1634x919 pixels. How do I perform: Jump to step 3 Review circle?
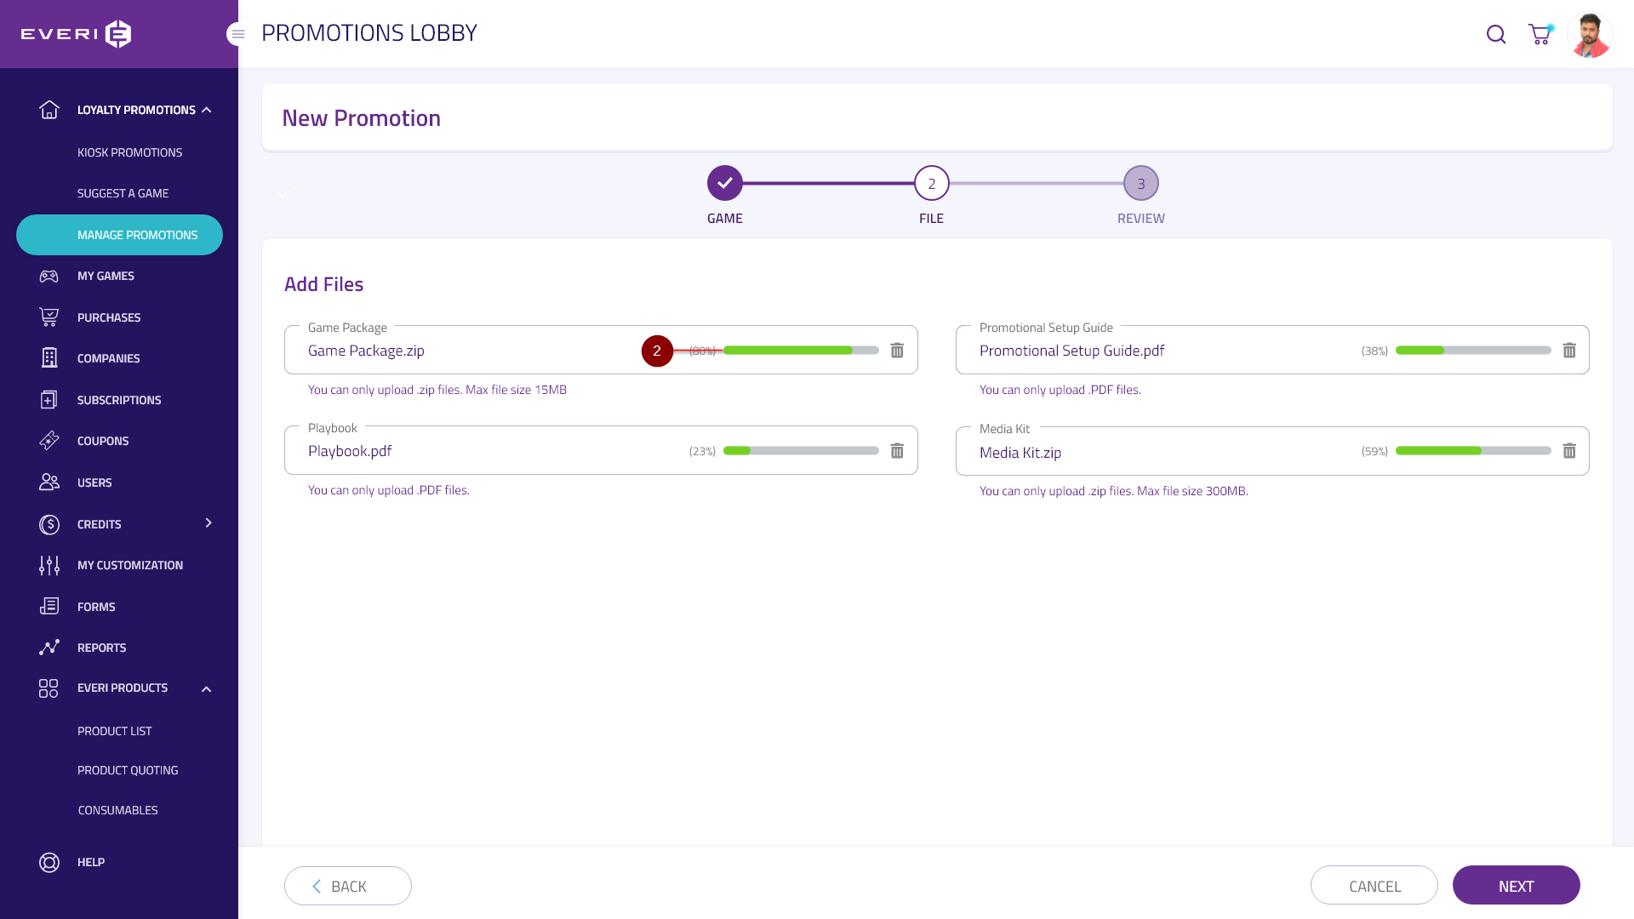tap(1140, 183)
